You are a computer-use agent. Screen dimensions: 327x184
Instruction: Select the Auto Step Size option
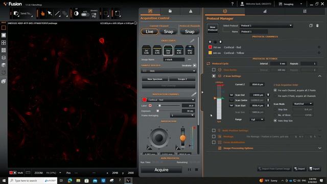click(275, 121)
